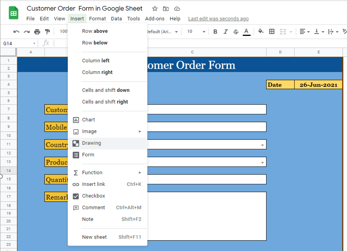Insert Row below
This screenshot has height=251, width=347.
click(x=107, y=43)
